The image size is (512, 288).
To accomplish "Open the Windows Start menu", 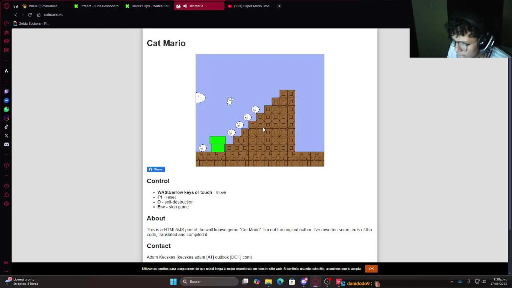I will [174, 282].
